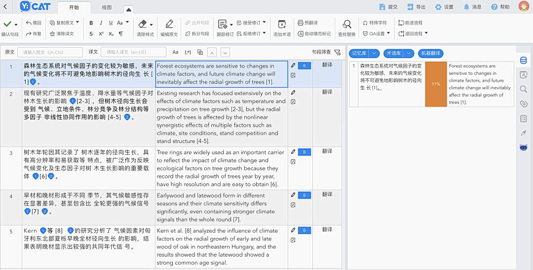533x270 pixels.
Task: Open 消息 notifications
Action: 472,7
